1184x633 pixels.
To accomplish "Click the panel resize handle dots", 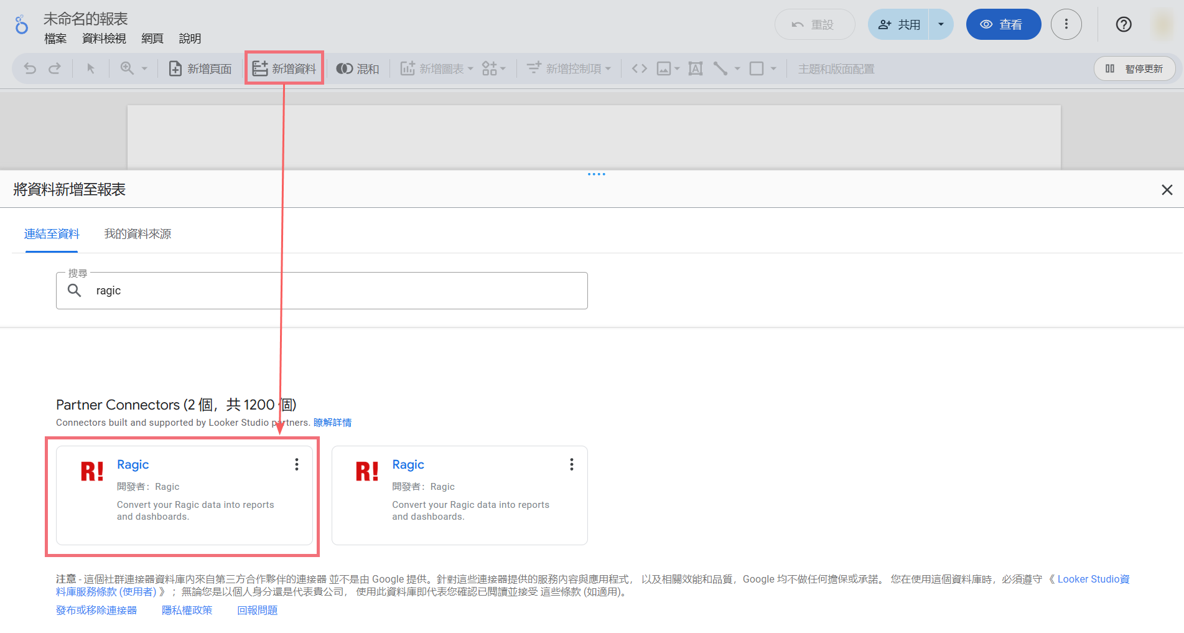I will pos(597,174).
